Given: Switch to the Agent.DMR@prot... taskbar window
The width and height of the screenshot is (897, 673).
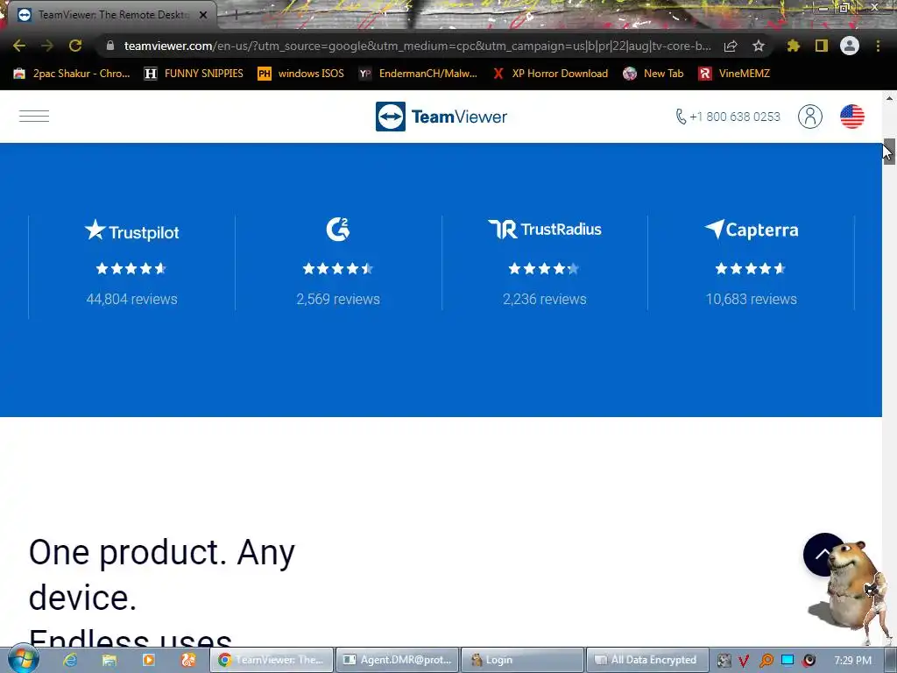Looking at the screenshot, I should 397,660.
